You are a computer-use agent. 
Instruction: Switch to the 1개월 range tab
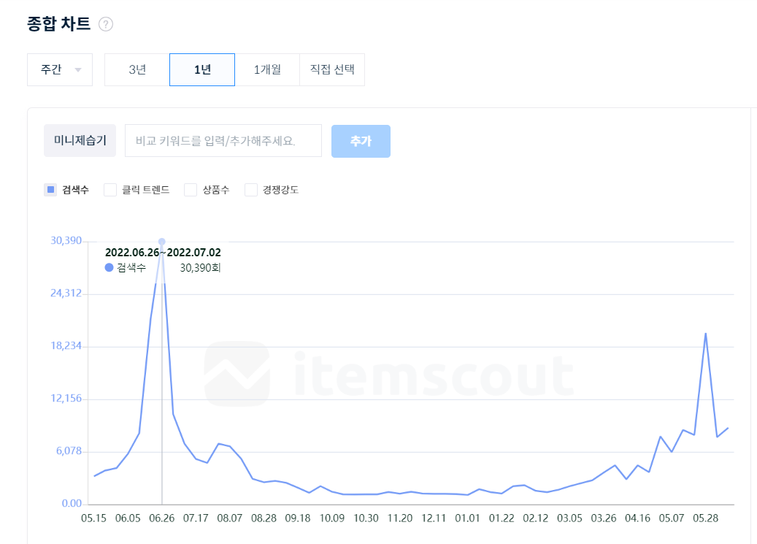coord(267,70)
